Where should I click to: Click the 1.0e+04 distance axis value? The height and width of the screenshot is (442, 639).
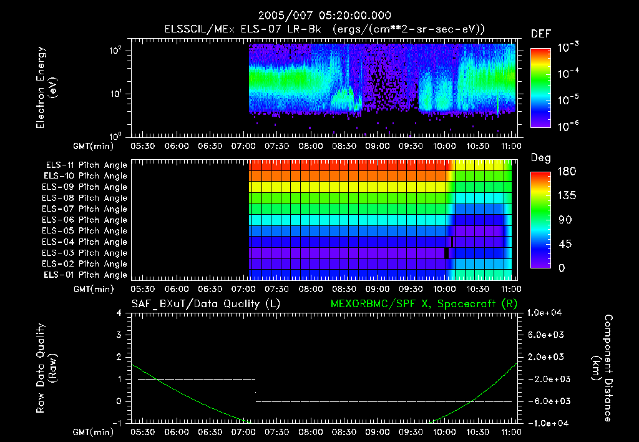[544, 313]
